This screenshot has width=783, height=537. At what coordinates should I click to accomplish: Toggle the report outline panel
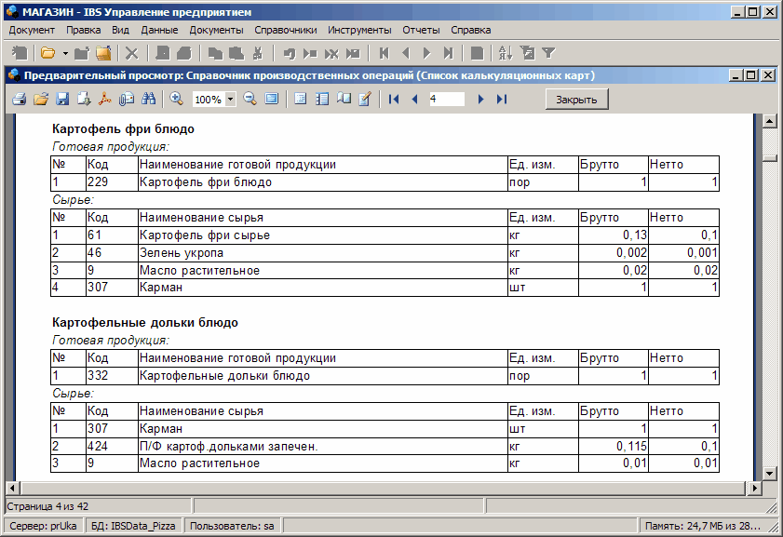[300, 99]
